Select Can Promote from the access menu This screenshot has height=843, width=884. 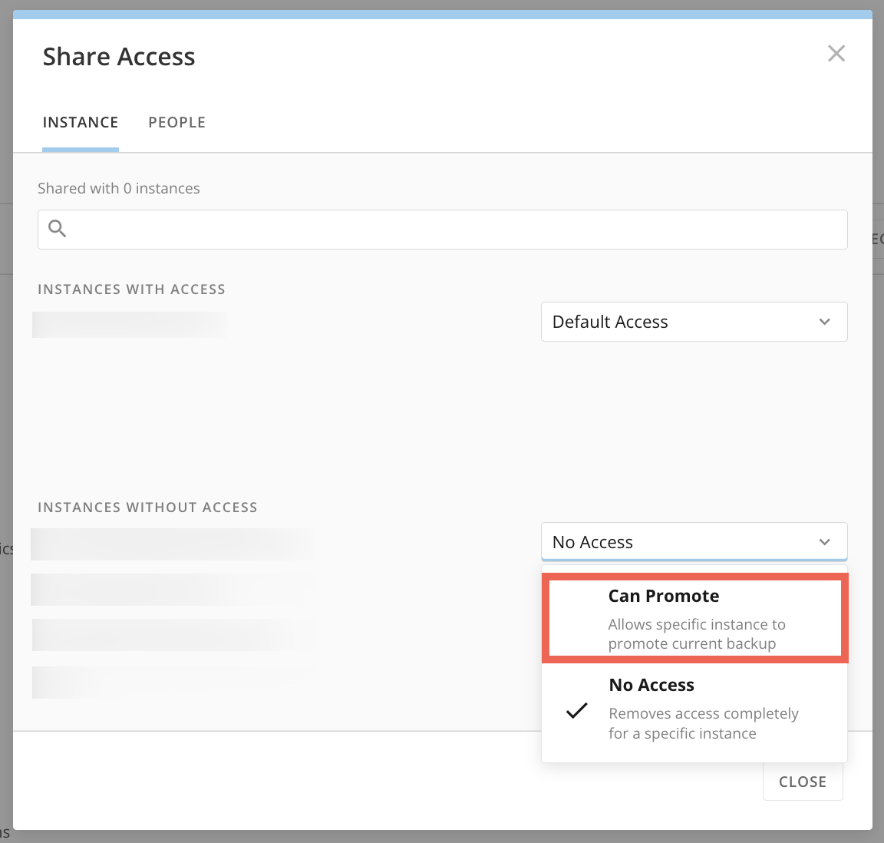tap(663, 596)
